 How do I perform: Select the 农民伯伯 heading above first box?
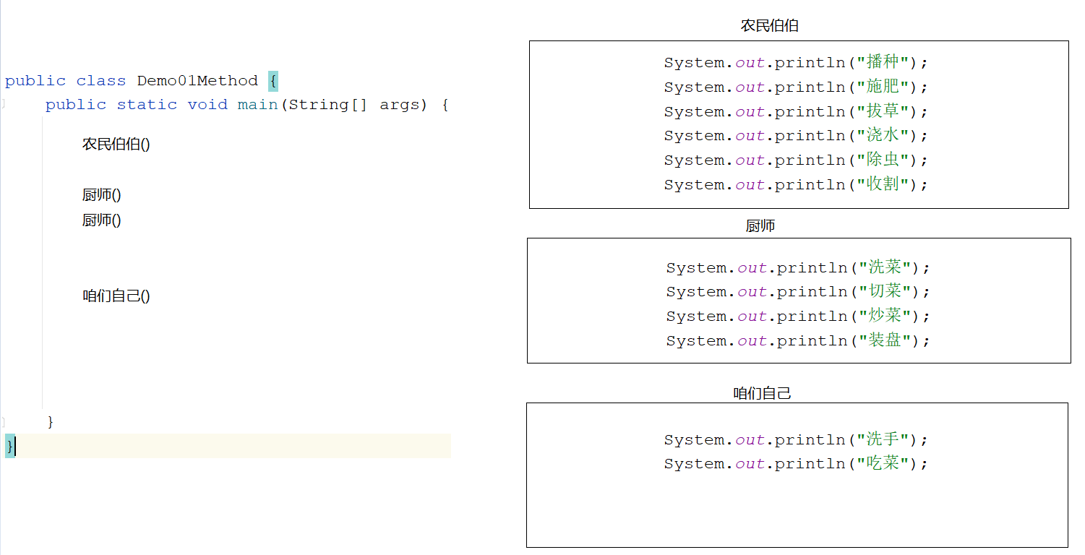769,26
